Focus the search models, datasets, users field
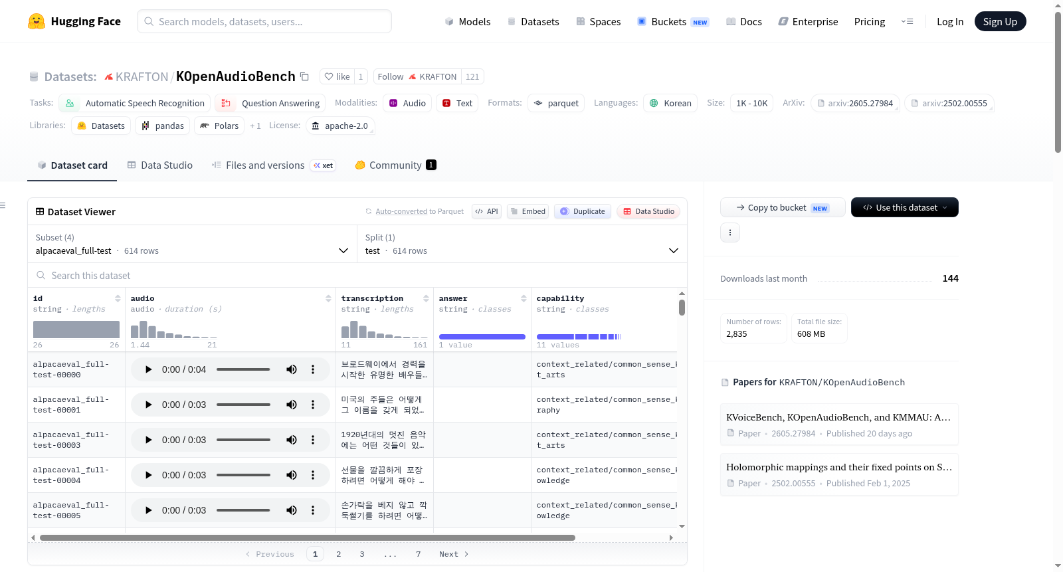Screen dimensions: 1063x572 (264, 21)
